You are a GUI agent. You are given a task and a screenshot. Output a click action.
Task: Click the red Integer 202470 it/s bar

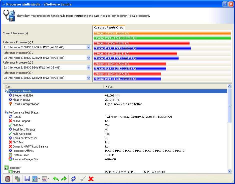pyautogui.click(x=127, y=74)
